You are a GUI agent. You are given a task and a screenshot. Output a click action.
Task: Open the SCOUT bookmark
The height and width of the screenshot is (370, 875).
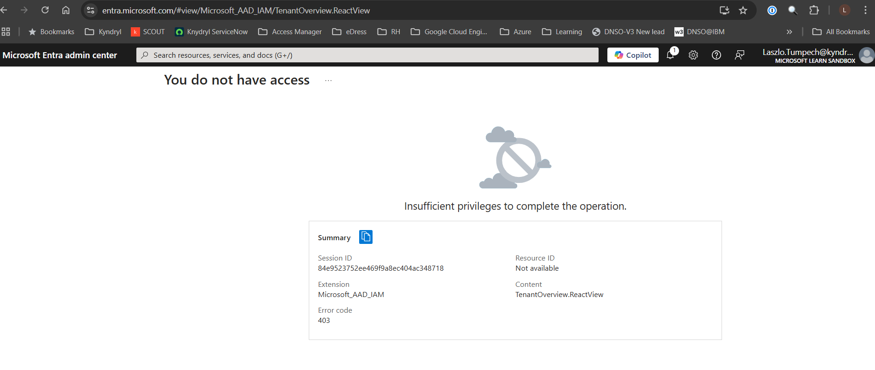148,31
